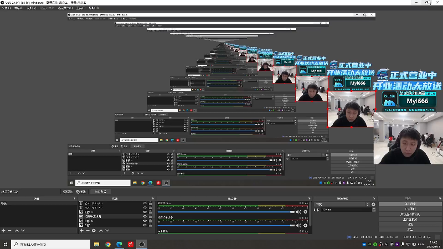
Task: Remove selected scene with minus icon
Action: (9, 231)
